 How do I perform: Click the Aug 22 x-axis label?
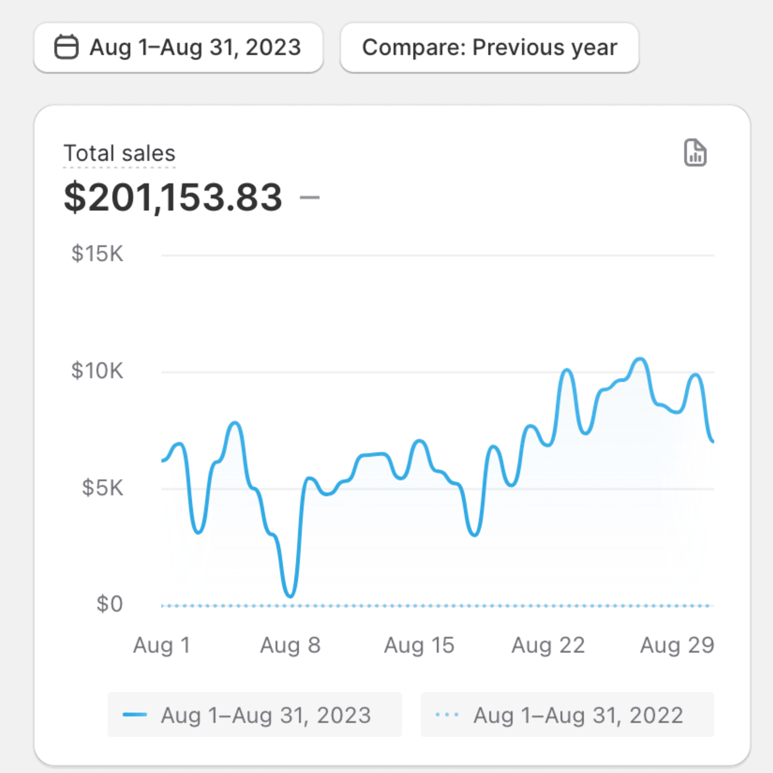click(548, 645)
